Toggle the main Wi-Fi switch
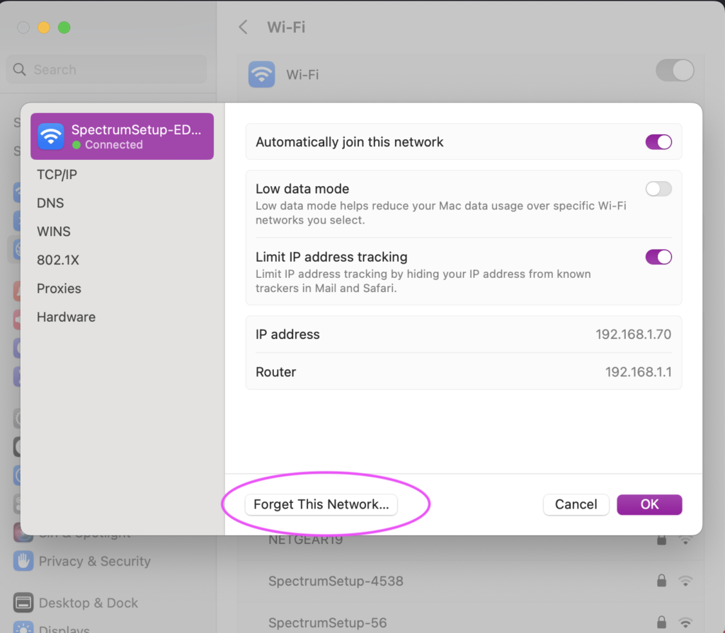Screen dimensions: 725x633 (x=675, y=71)
